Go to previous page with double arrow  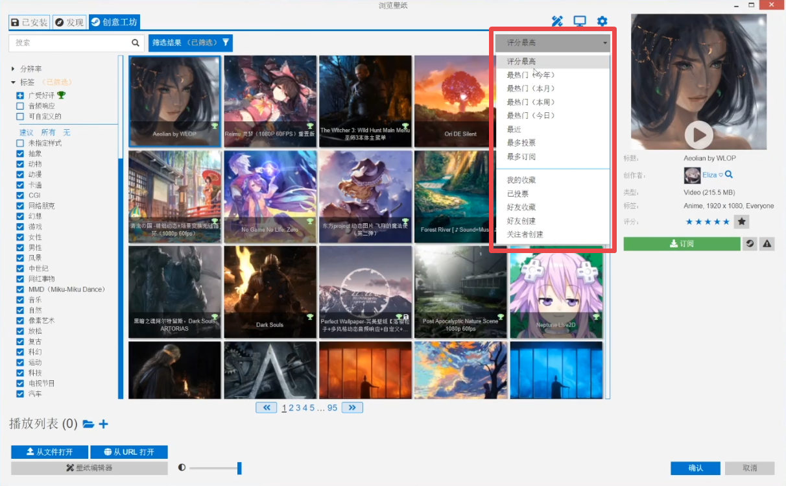[267, 407]
